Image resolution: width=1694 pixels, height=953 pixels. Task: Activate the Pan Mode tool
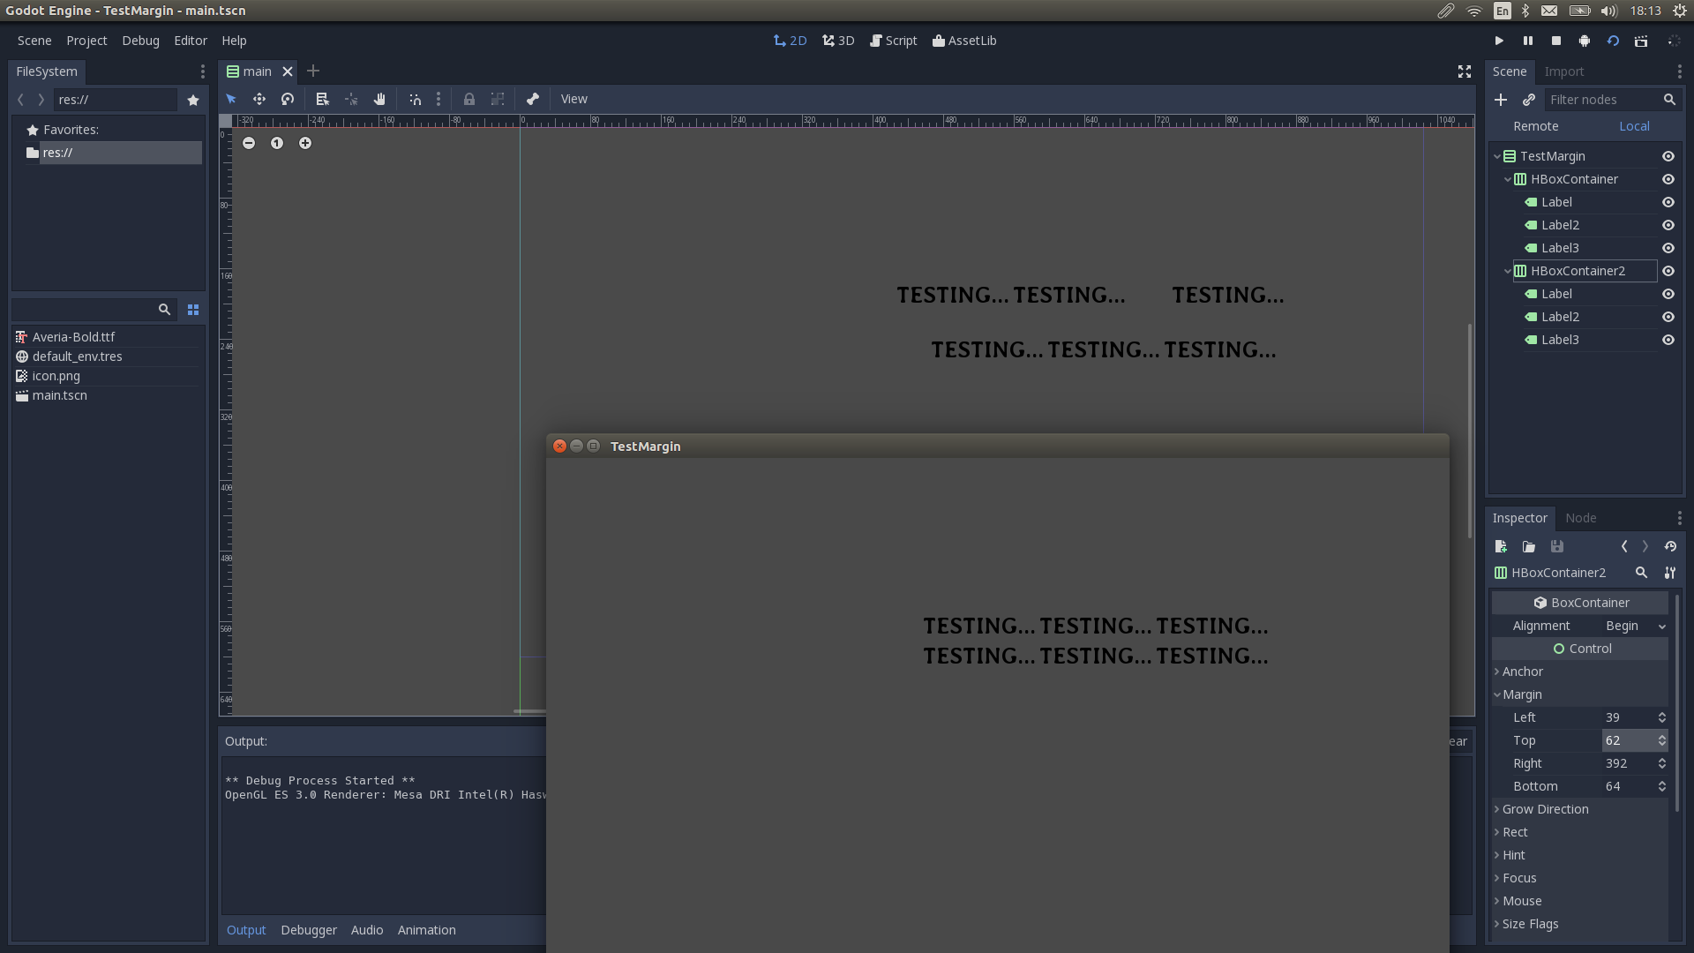(379, 99)
